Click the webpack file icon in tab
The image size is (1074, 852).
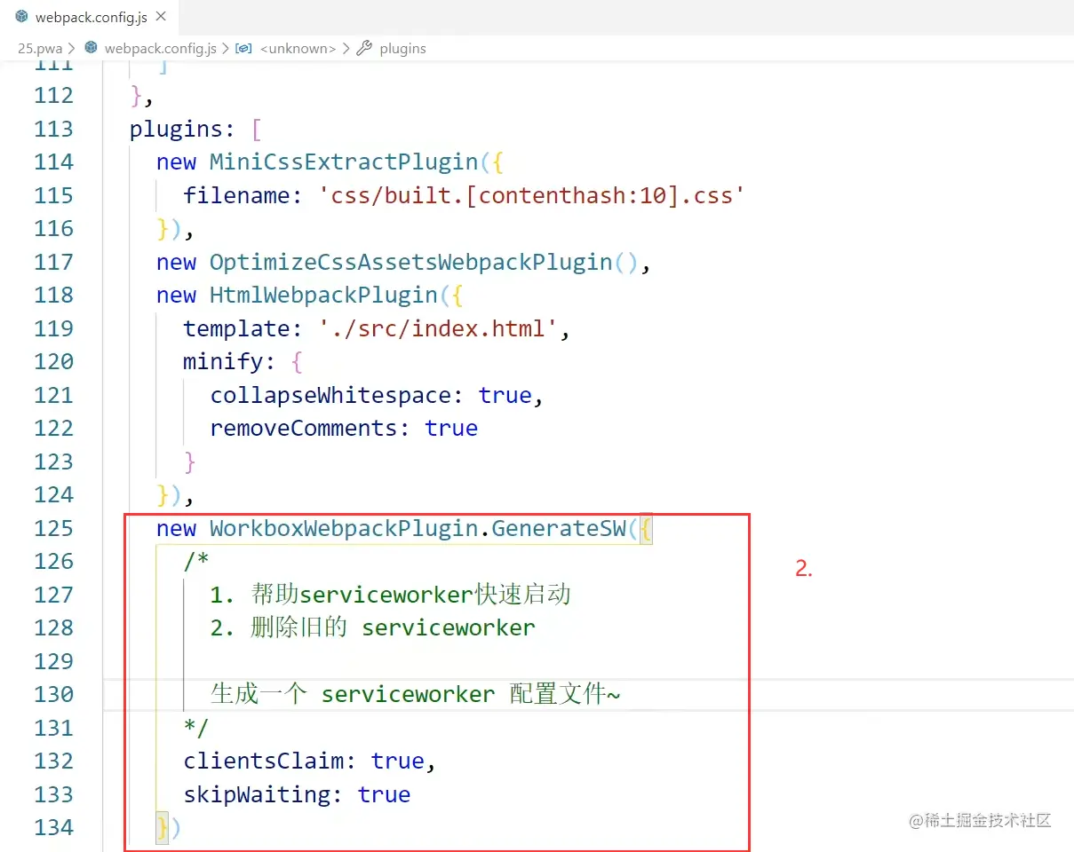coord(21,17)
